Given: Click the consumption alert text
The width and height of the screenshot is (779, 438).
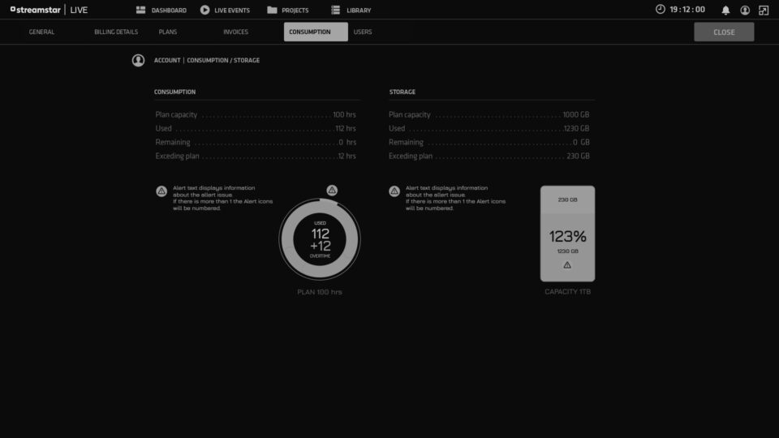Looking at the screenshot, I should tap(222, 198).
